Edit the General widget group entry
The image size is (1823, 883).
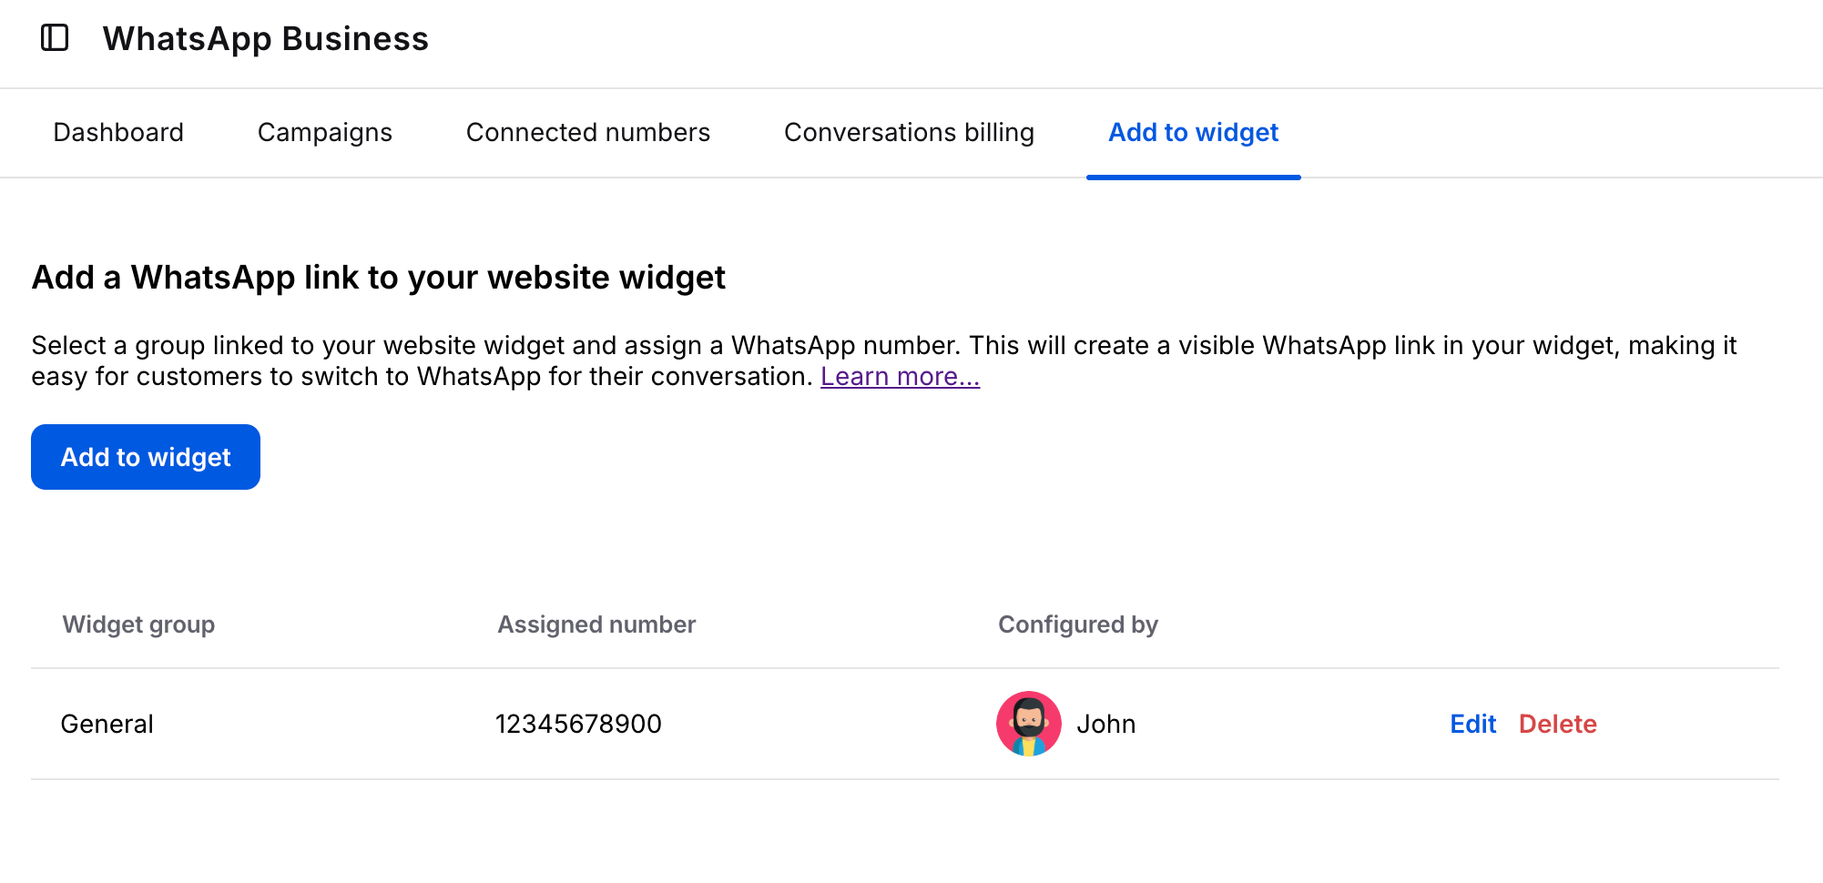click(x=1472, y=724)
